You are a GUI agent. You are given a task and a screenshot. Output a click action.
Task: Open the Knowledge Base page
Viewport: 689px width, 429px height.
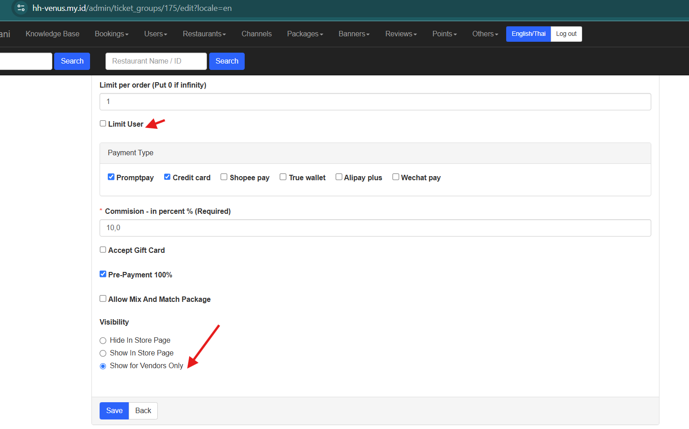[x=52, y=34]
